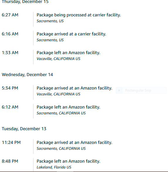Click 'Vacaville, CALIFORNIA US' under the 1:33 AM entry
The width and height of the screenshot is (168, 172).
(x=58, y=59)
